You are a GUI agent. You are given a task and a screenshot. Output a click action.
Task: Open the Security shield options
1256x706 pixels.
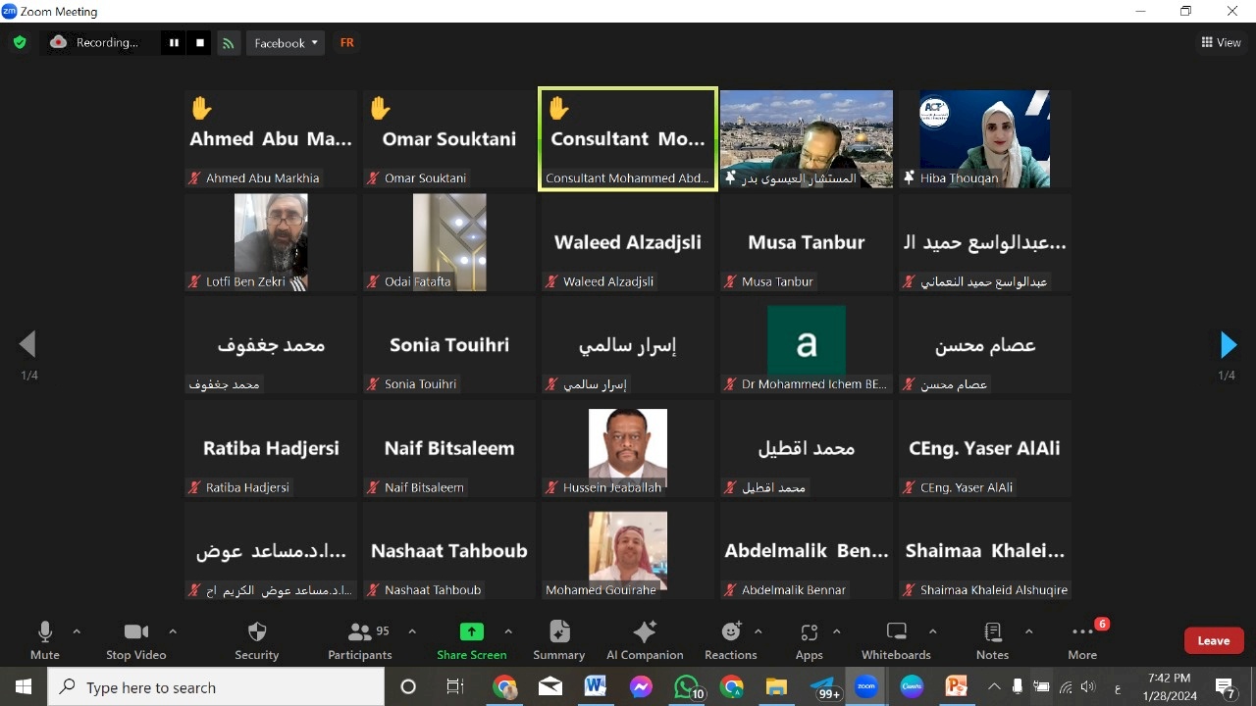257,640
